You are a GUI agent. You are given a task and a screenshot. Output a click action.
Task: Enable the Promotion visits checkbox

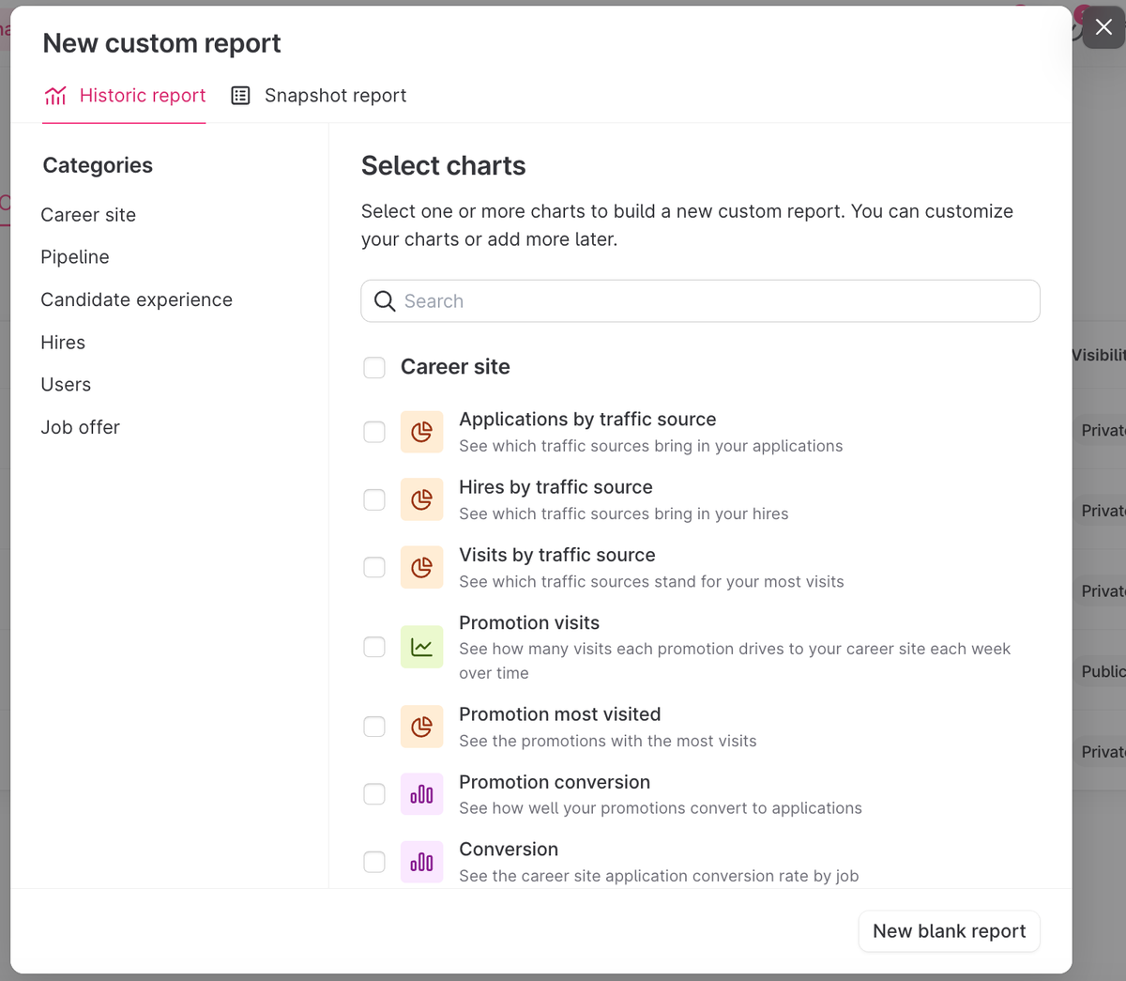374,647
